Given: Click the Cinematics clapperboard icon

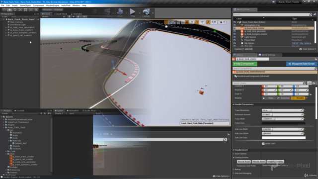Looking at the screenshot, I should pyautogui.click(x=107, y=12).
